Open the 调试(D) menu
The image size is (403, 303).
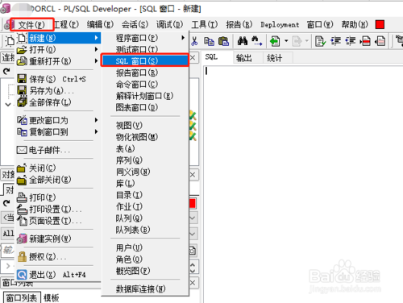tap(170, 25)
